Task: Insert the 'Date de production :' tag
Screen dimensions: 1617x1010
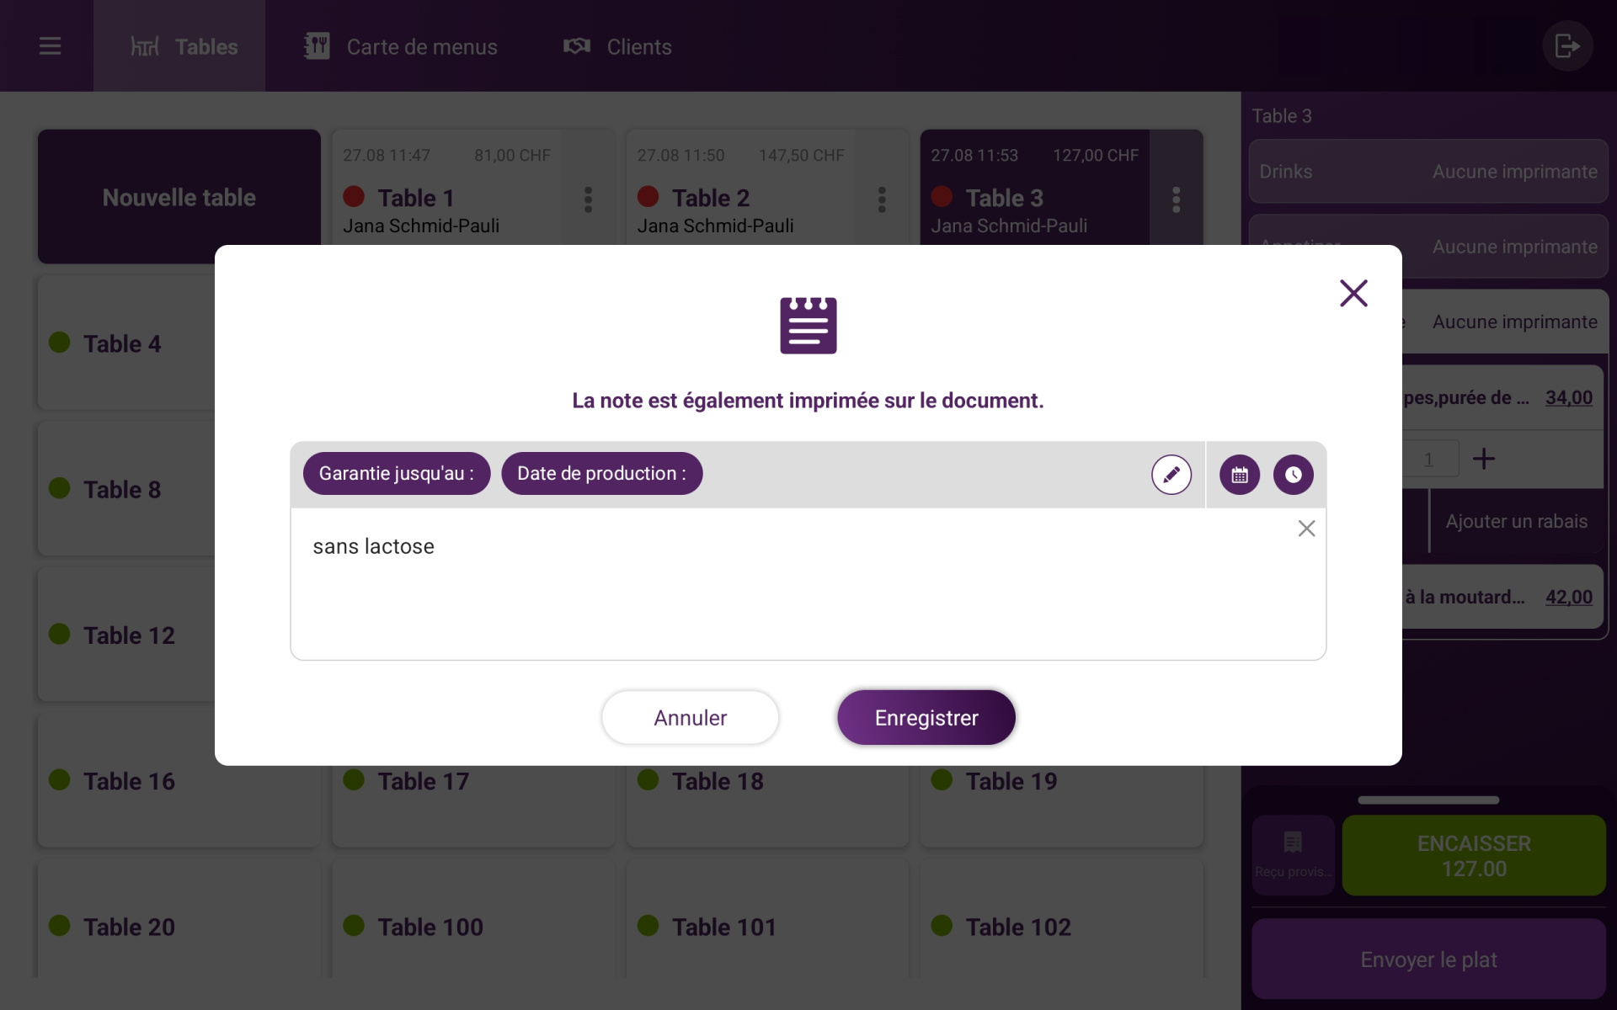Action: [601, 473]
